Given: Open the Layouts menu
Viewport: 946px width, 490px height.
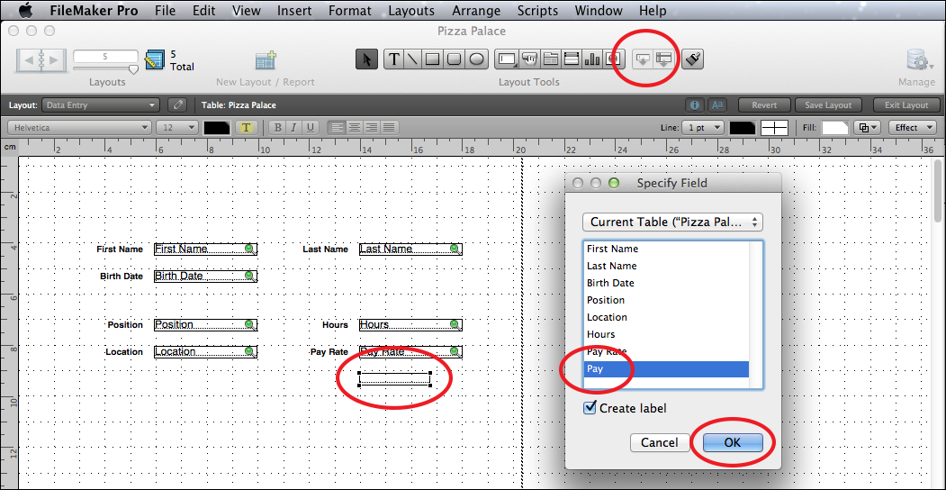Looking at the screenshot, I should tap(410, 10).
